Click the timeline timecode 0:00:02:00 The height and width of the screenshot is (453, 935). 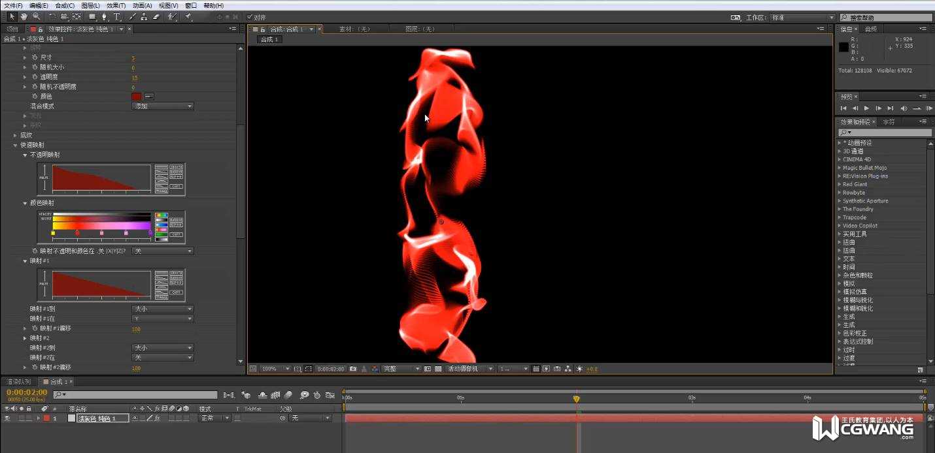27,392
